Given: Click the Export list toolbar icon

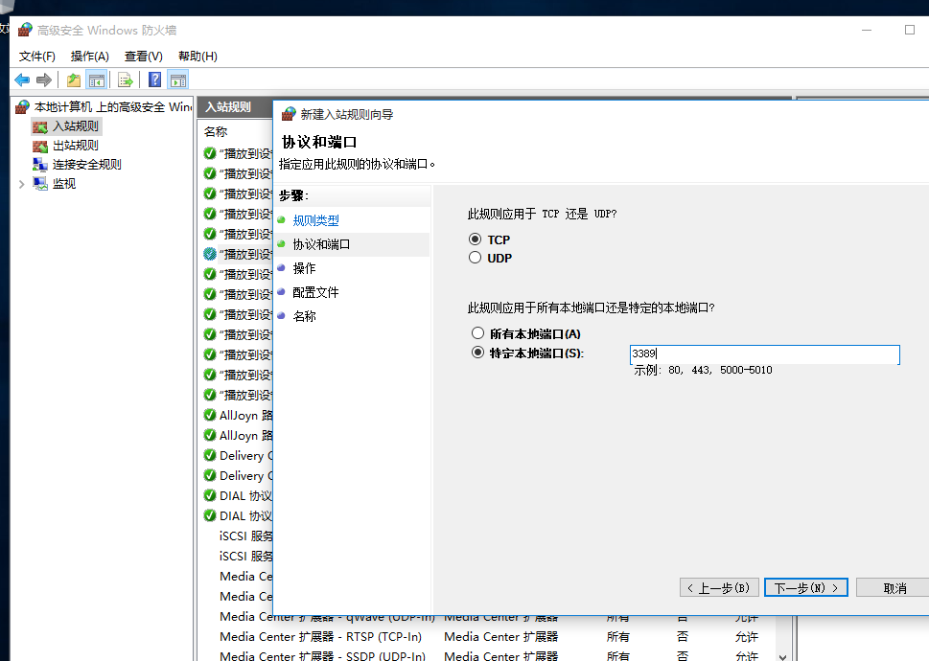Looking at the screenshot, I should [125, 80].
